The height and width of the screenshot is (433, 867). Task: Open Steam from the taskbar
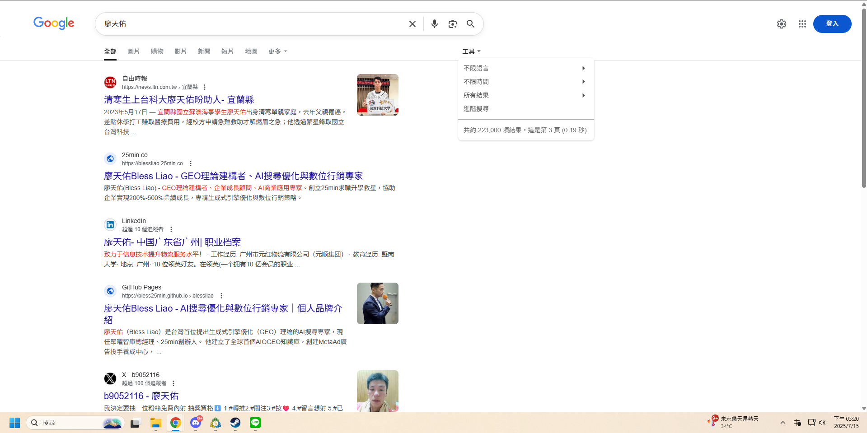(235, 423)
